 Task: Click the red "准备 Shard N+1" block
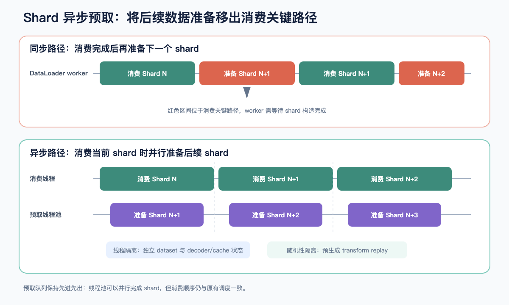pyautogui.click(x=247, y=73)
